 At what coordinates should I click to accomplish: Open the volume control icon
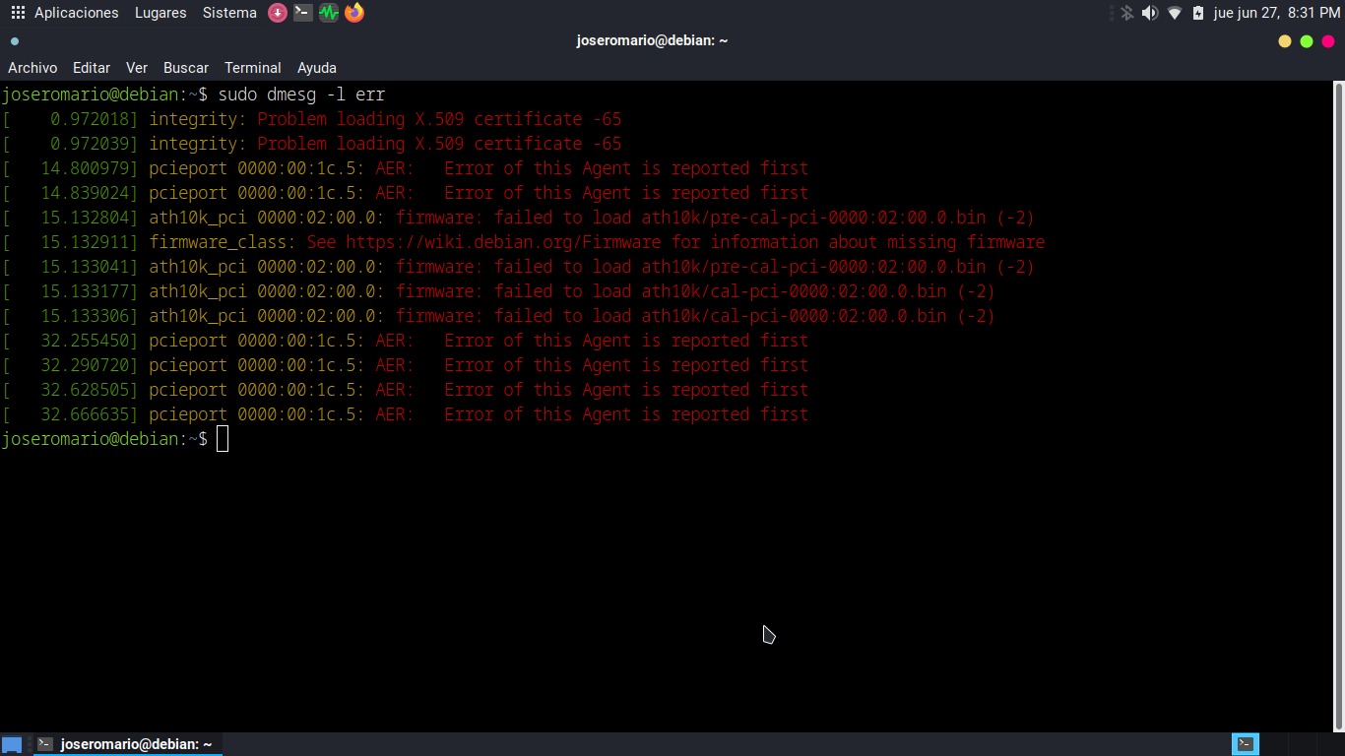pos(1150,13)
